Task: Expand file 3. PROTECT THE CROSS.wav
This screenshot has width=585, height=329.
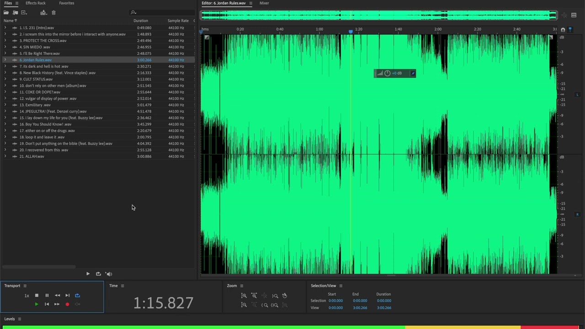Action: point(5,41)
